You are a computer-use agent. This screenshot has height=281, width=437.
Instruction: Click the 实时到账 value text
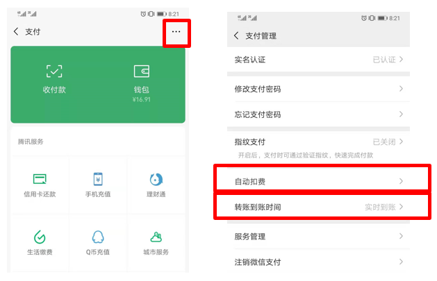(381, 207)
